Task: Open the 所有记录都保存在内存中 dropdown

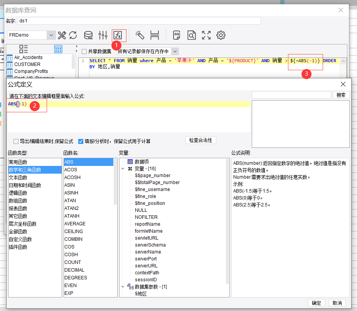Action: tap(175, 51)
